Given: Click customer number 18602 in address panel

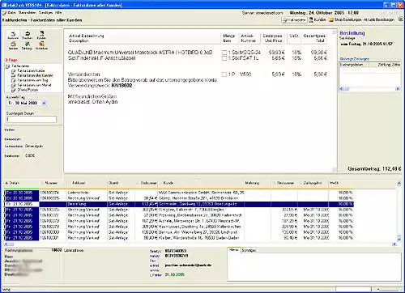Looking at the screenshot, I should (x=57, y=250).
